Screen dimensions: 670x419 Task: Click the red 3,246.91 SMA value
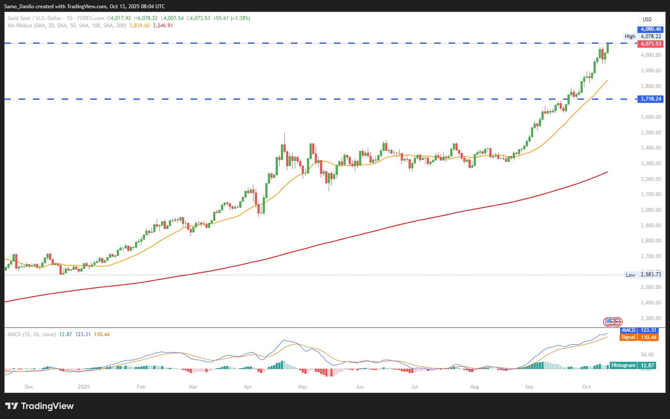click(163, 26)
